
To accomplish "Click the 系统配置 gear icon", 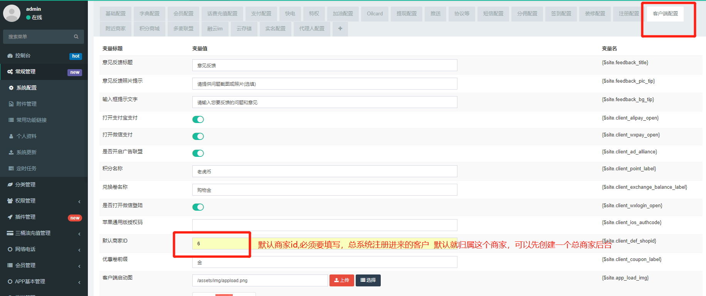I will tap(11, 88).
